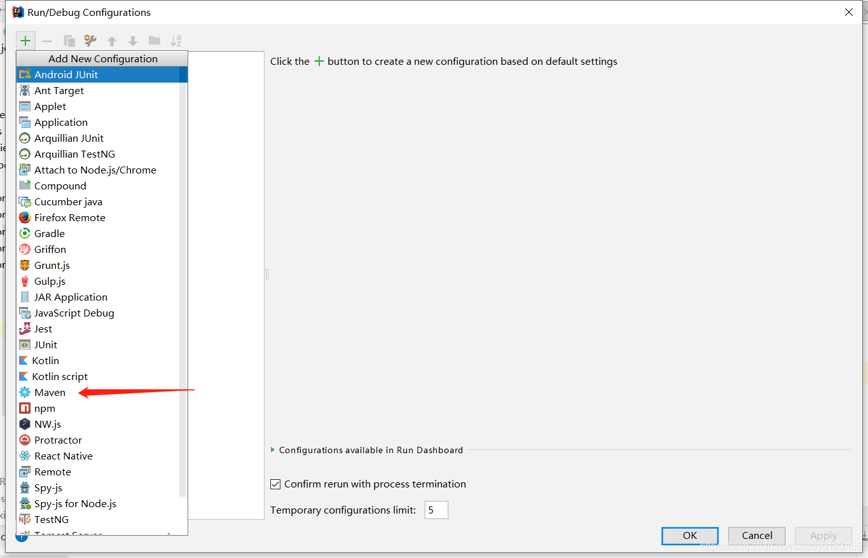Close the Run/Debug Configurations dialog
This screenshot has height=558, width=868.
848,12
